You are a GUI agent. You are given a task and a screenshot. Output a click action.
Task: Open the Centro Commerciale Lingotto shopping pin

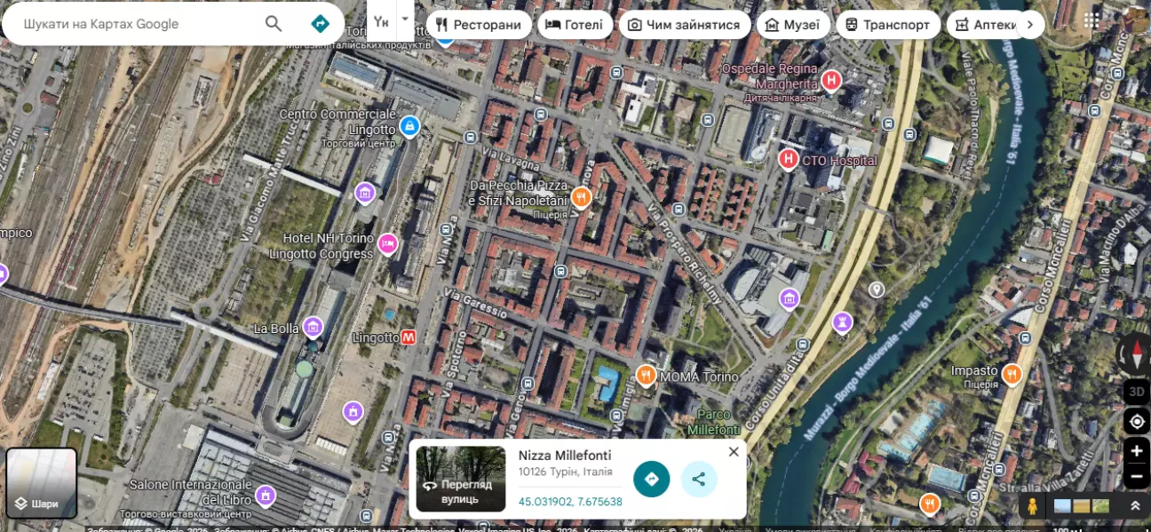click(409, 126)
